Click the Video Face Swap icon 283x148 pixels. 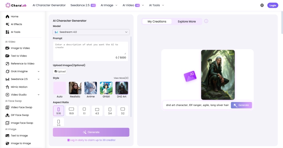pos(7,107)
